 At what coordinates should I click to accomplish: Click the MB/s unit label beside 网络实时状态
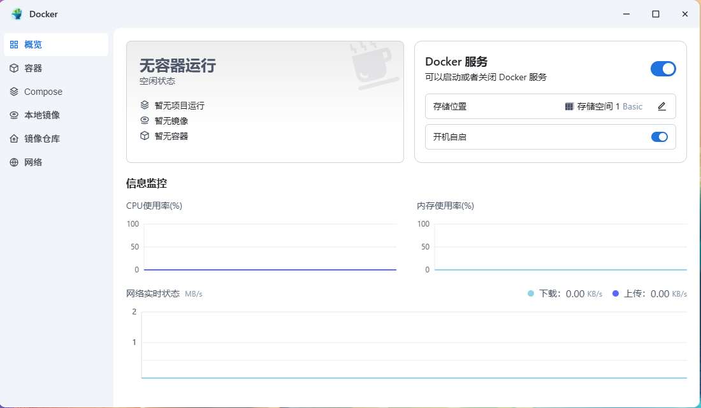pos(193,293)
